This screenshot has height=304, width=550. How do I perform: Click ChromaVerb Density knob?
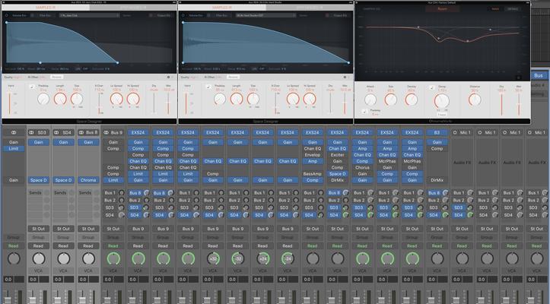tap(411, 100)
